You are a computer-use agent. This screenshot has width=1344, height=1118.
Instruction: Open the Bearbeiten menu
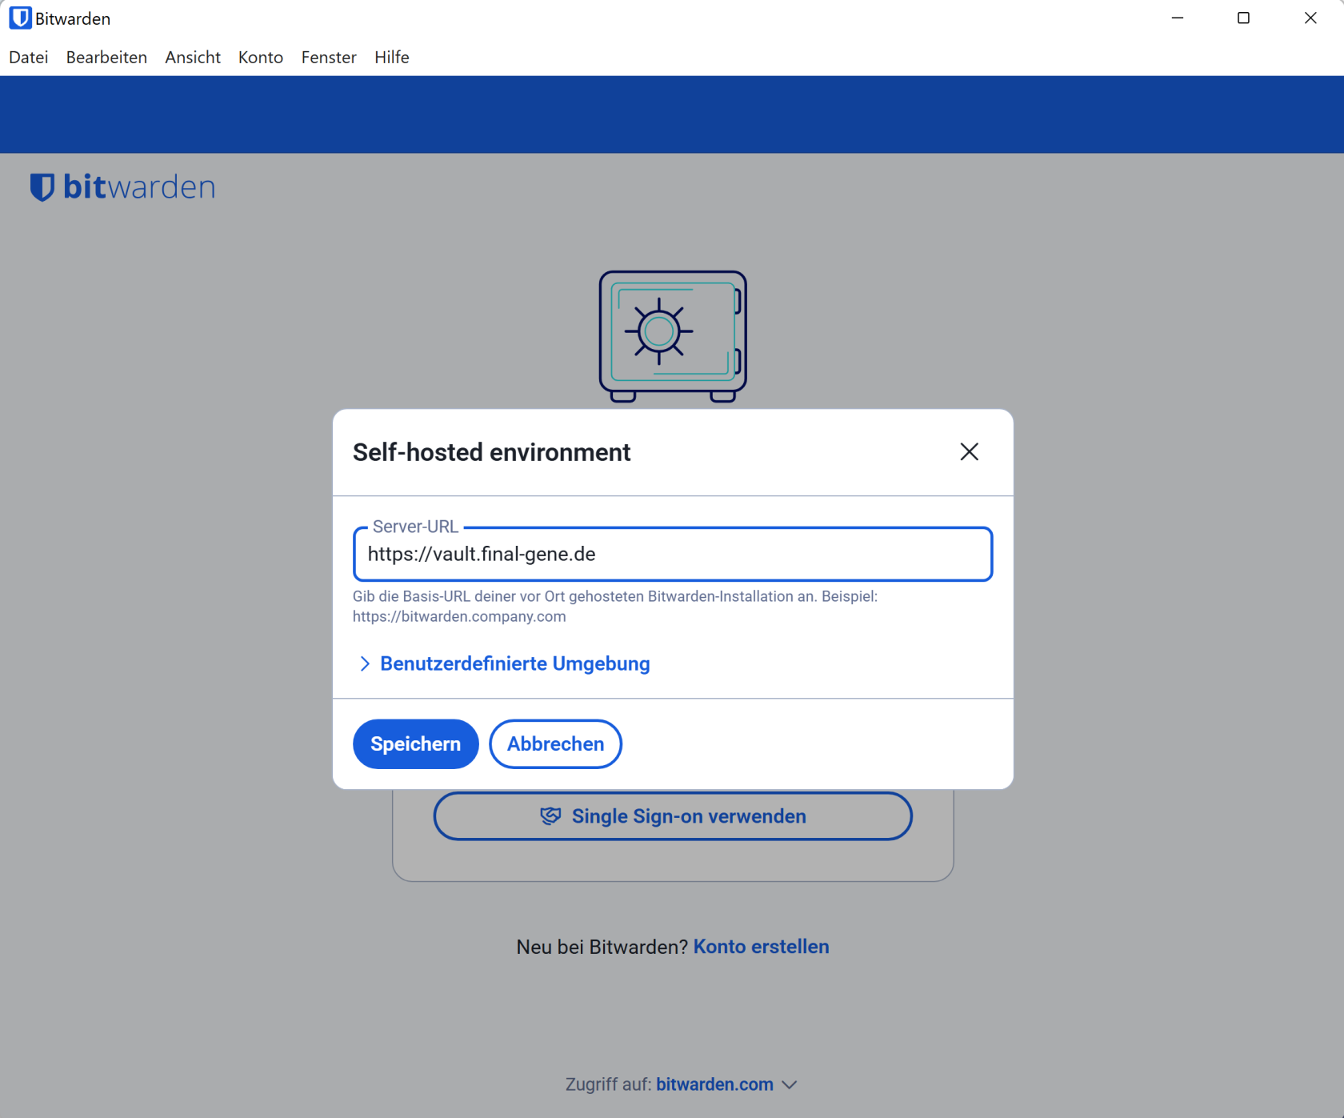pyautogui.click(x=106, y=57)
